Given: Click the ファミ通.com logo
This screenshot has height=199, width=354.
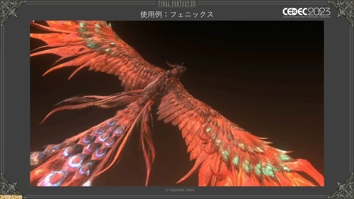Looking at the screenshot, I should pos(11,197).
